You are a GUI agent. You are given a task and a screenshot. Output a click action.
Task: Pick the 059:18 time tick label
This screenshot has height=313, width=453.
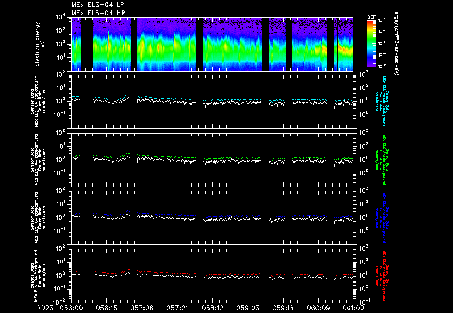(x=283, y=308)
